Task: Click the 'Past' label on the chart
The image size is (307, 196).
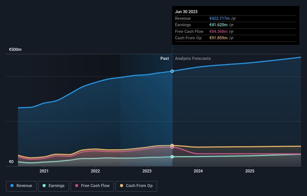Action: point(165,59)
